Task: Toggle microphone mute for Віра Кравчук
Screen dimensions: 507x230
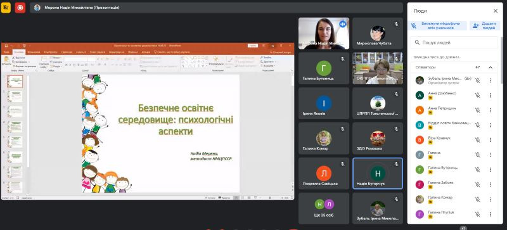Action: point(477,140)
